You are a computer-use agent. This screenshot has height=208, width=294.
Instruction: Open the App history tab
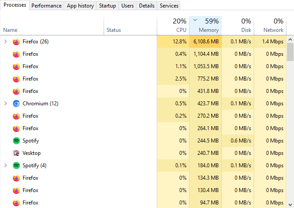click(80, 6)
